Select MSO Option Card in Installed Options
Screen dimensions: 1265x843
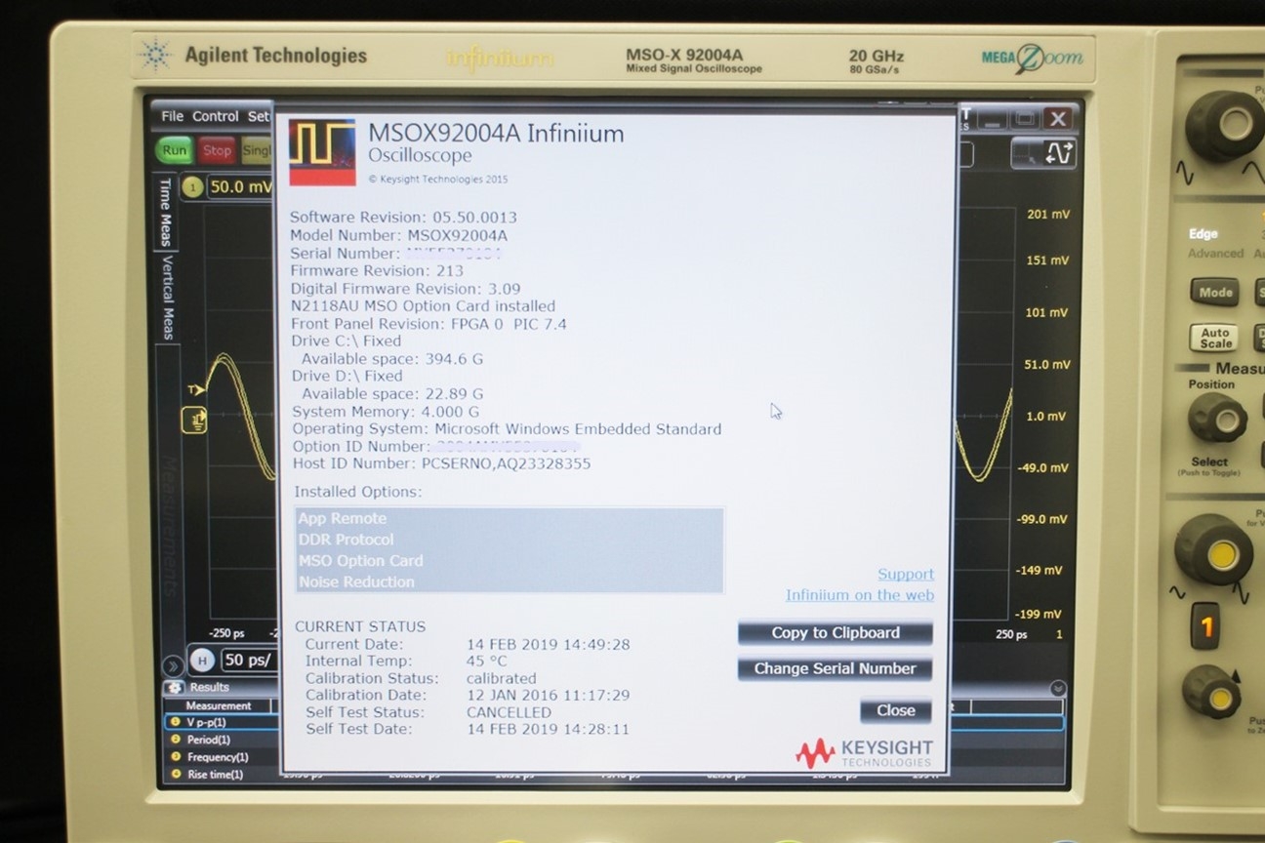click(509, 561)
